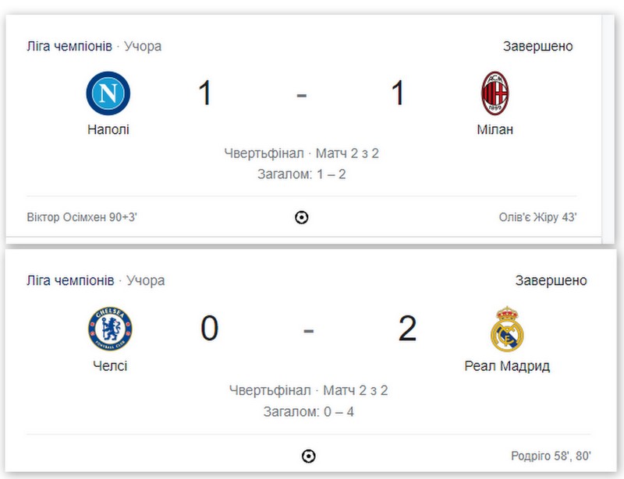Click the goal ball icon in Napoli match
Viewport: 624px width, 479px height.
coord(302,217)
